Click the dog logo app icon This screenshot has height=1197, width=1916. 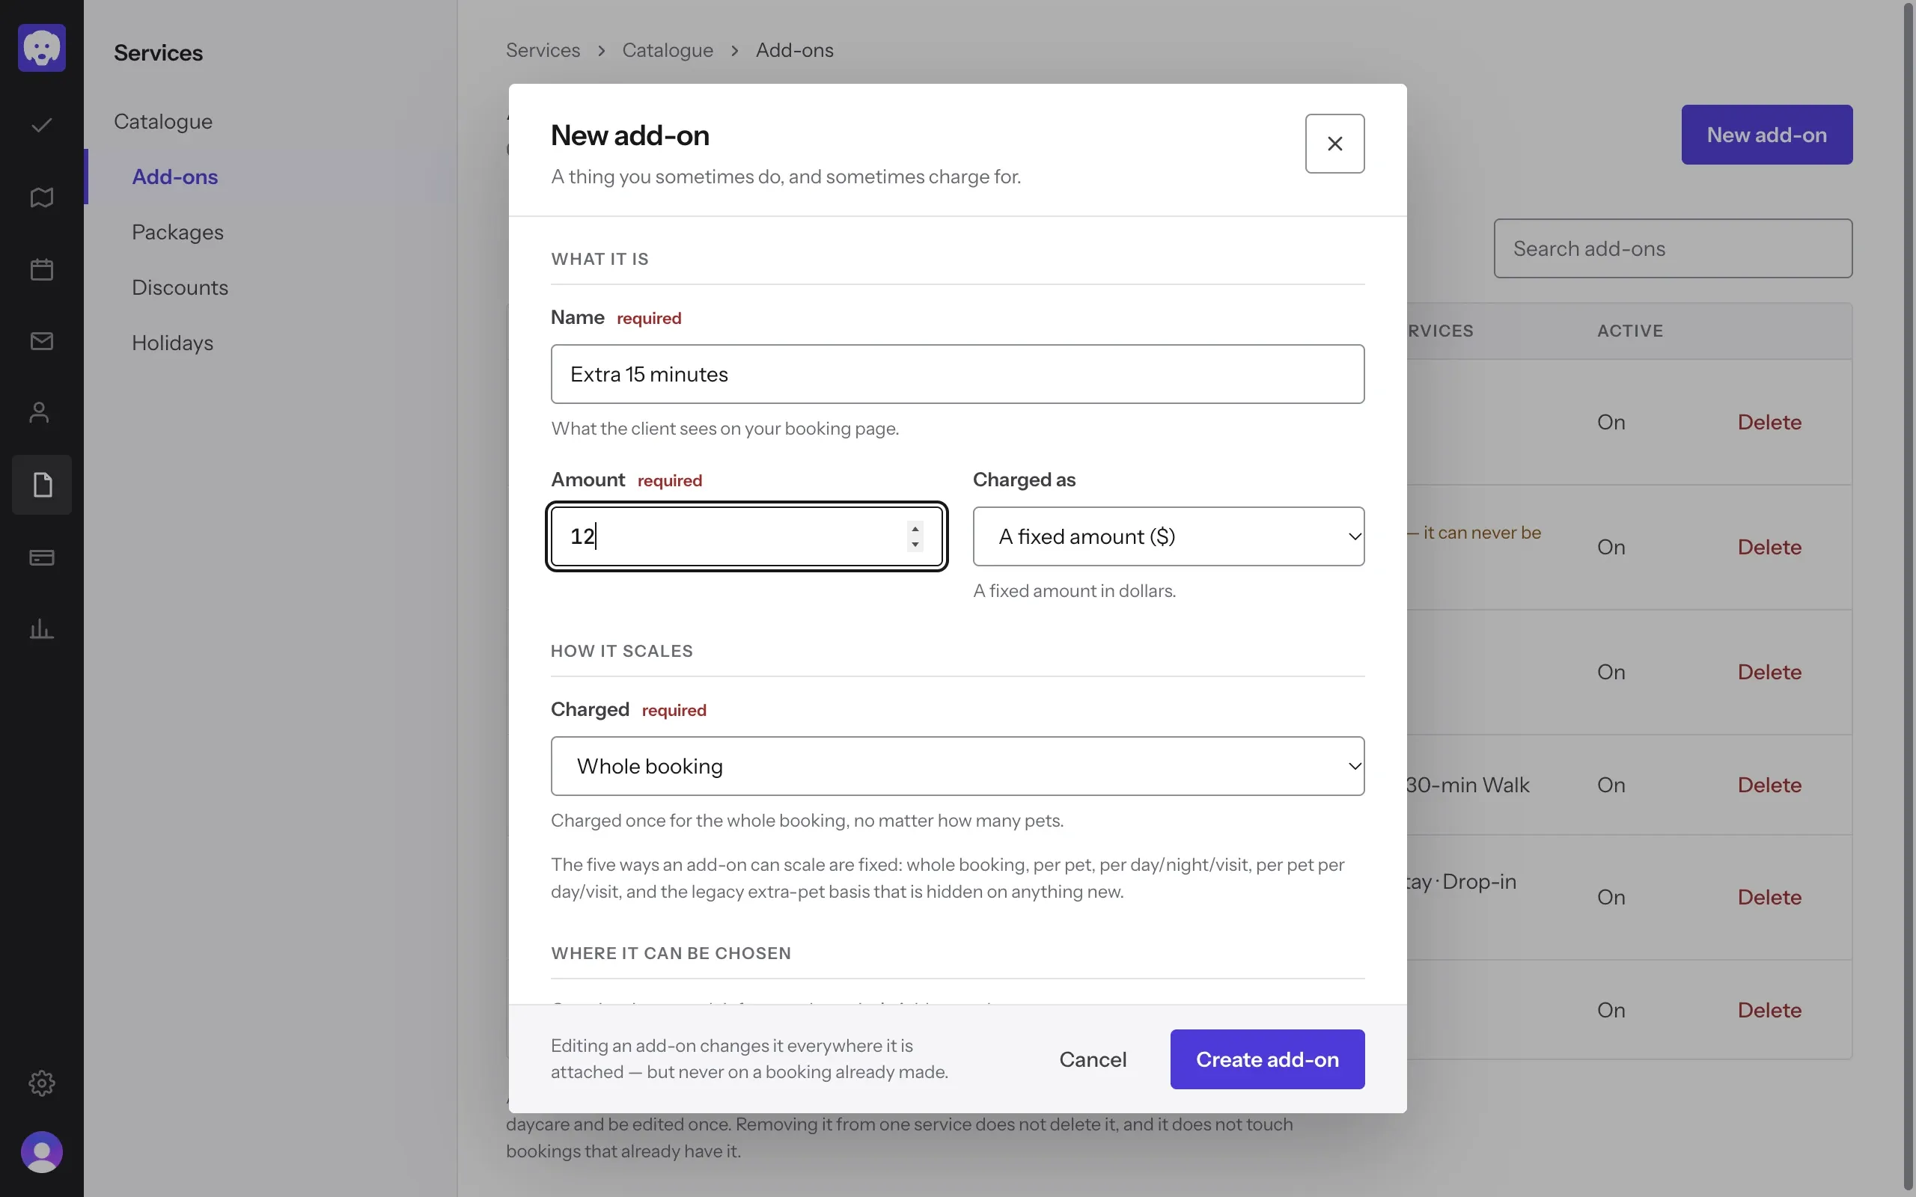pyautogui.click(x=42, y=49)
